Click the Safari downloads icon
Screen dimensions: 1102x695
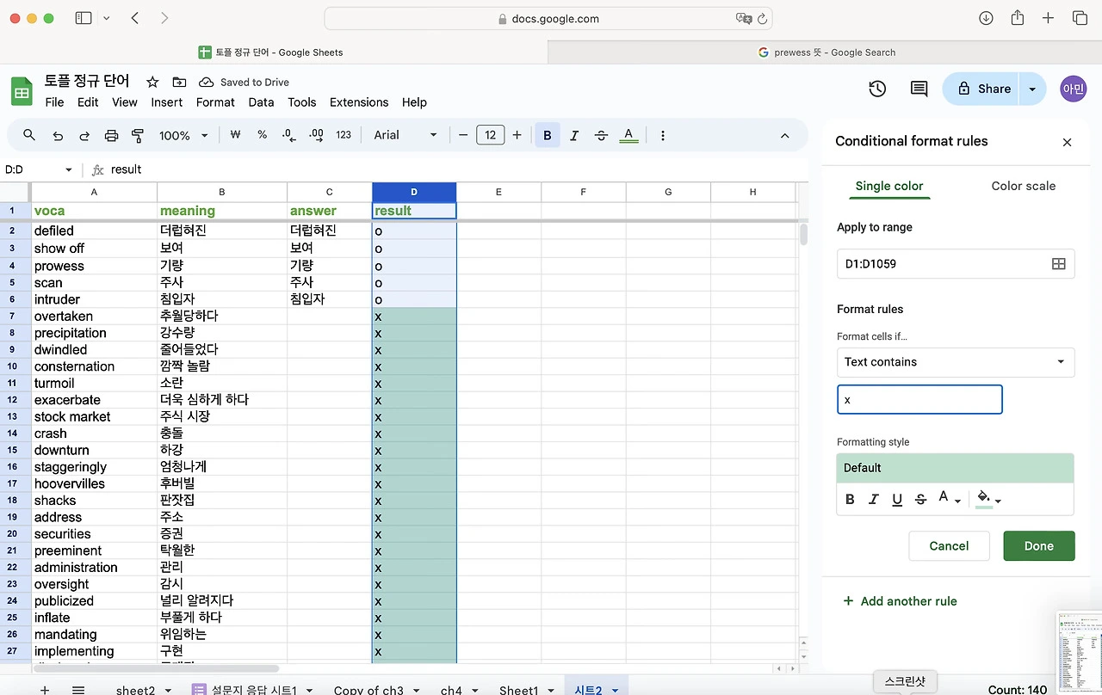[x=987, y=18]
